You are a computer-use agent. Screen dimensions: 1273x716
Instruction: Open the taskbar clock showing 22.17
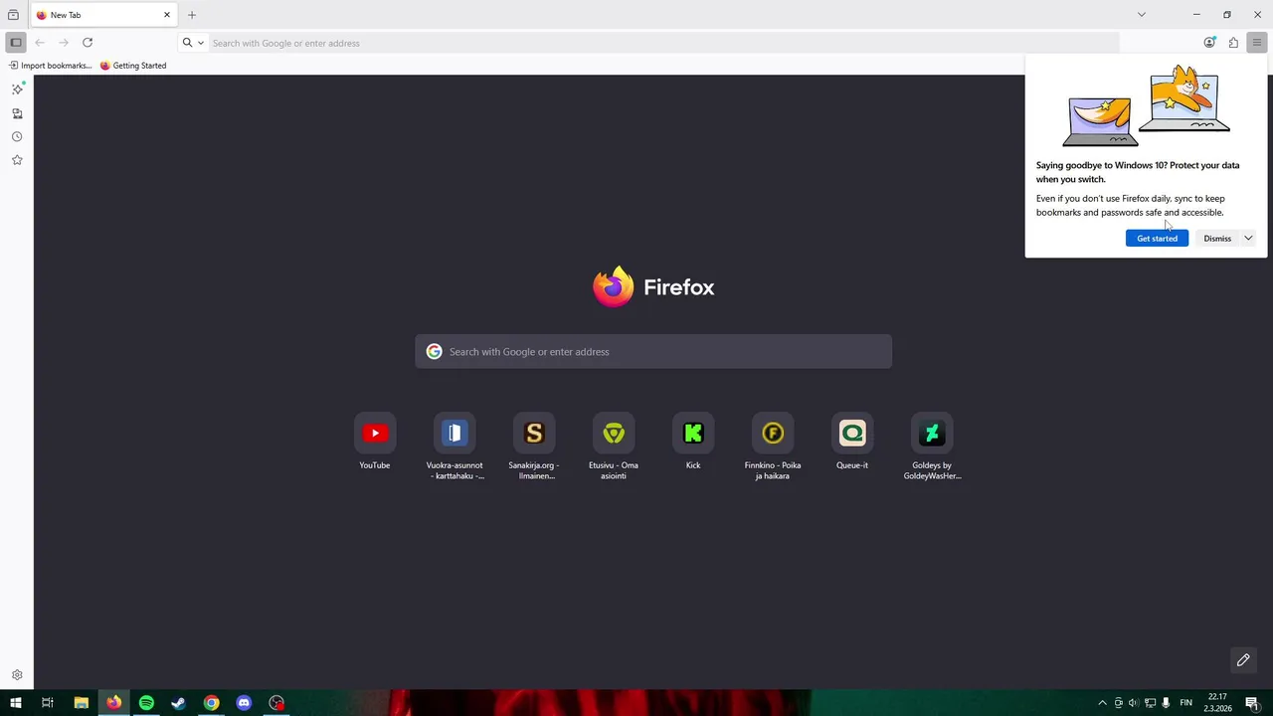point(1218,703)
